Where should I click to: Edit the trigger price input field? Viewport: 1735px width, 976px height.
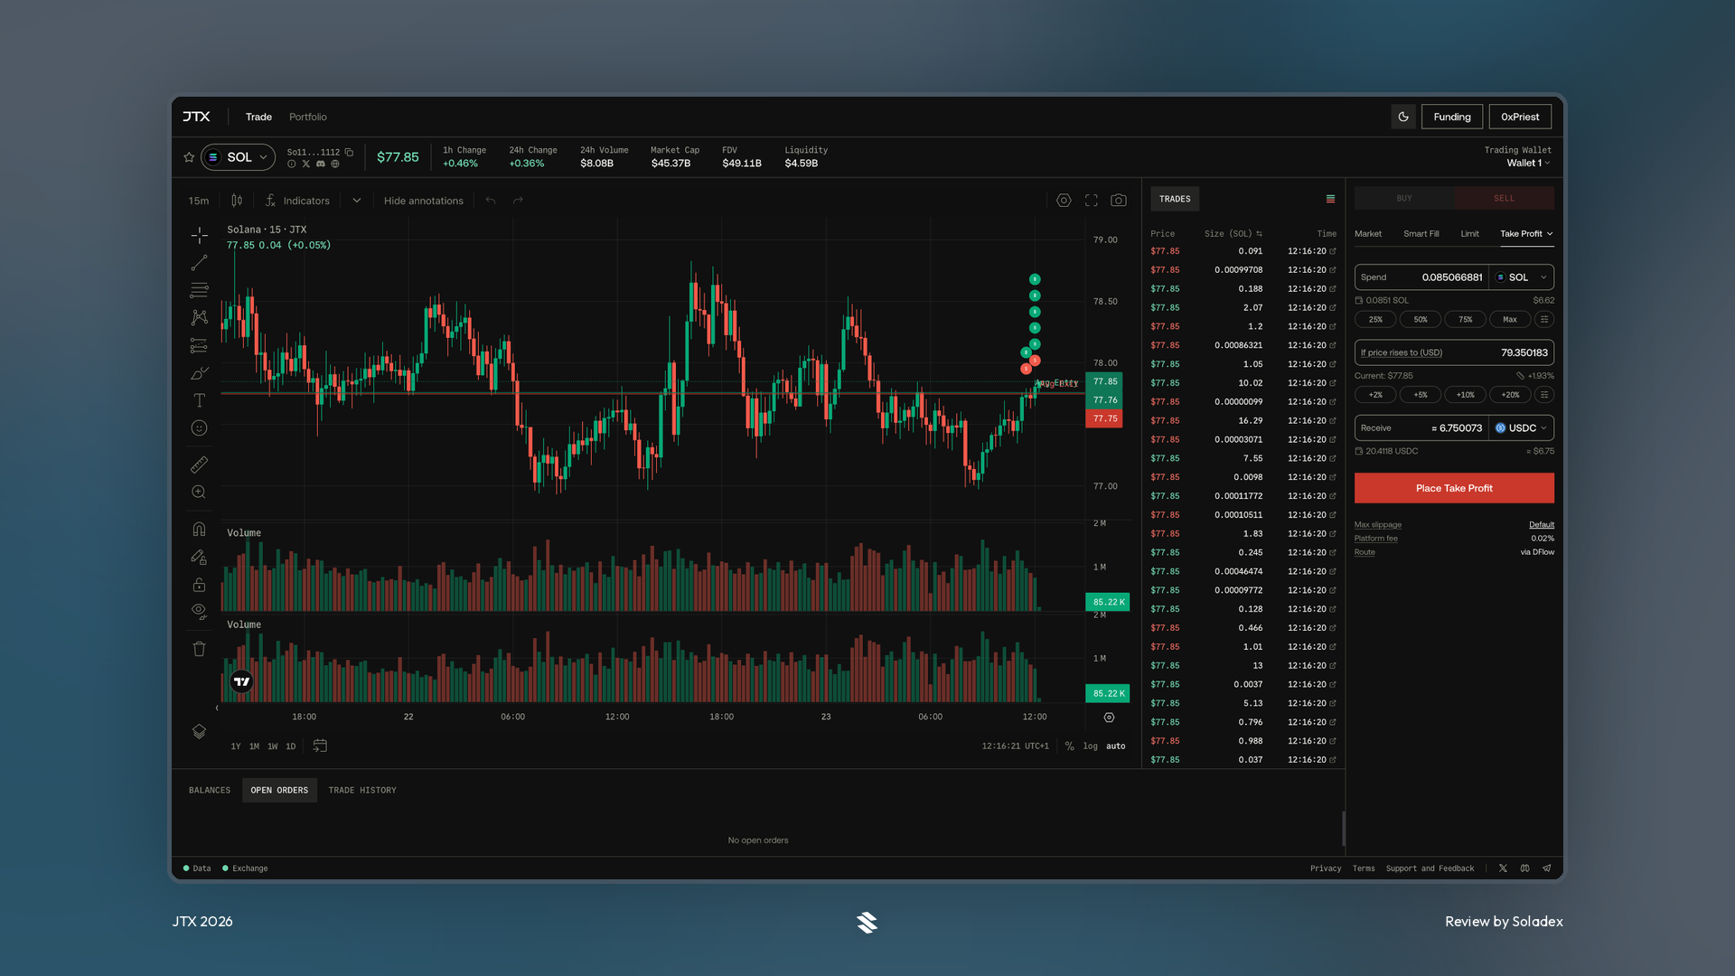click(1454, 352)
